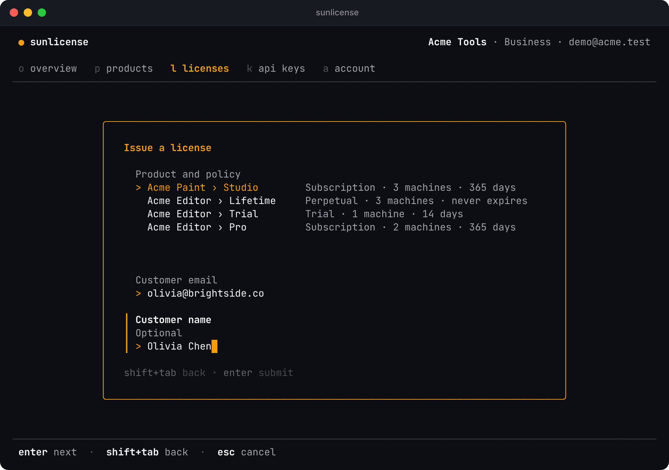
Task: Switch to the products tab
Action: pyautogui.click(x=124, y=69)
